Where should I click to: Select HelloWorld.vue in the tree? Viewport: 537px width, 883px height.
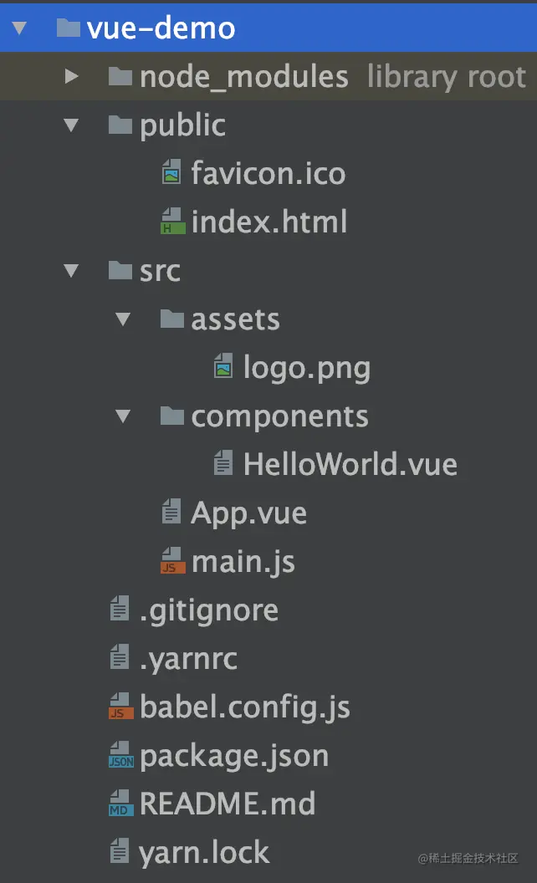(x=350, y=465)
